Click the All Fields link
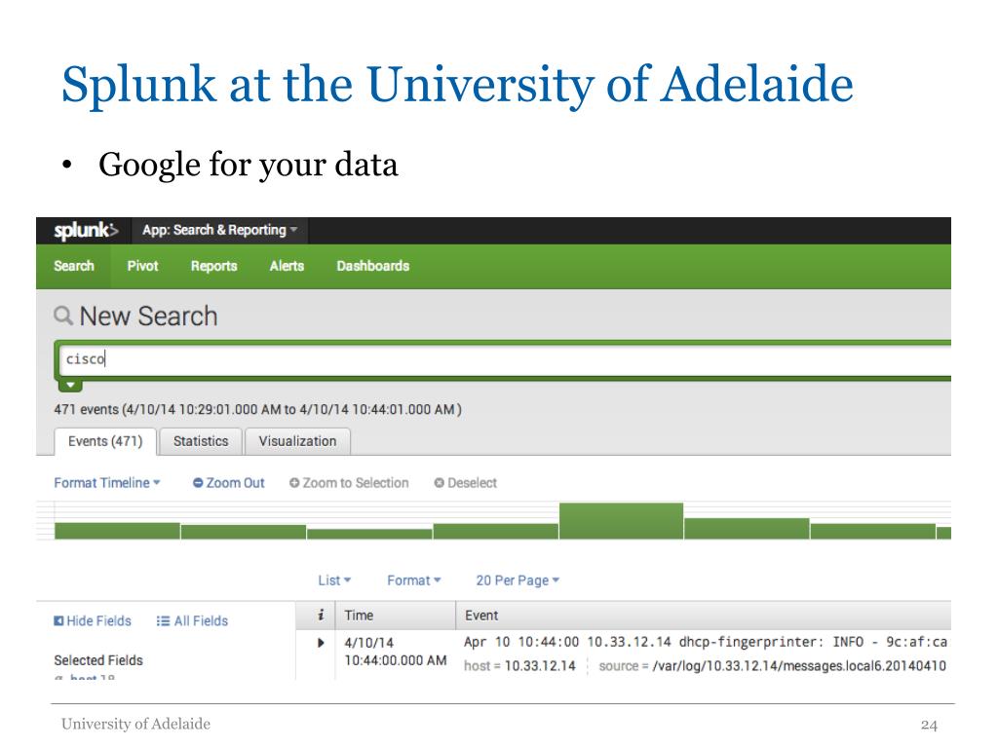The width and height of the screenshot is (998, 748). click(x=192, y=620)
